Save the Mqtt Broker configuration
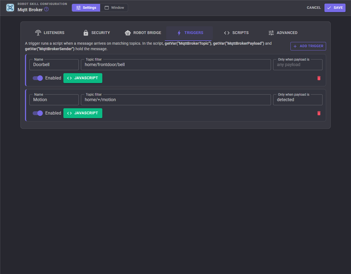Screen dimensions: 351x274 tap(335, 8)
